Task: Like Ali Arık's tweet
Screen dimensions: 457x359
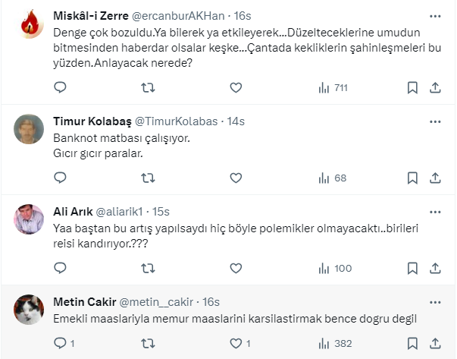Action: pyautogui.click(x=236, y=268)
